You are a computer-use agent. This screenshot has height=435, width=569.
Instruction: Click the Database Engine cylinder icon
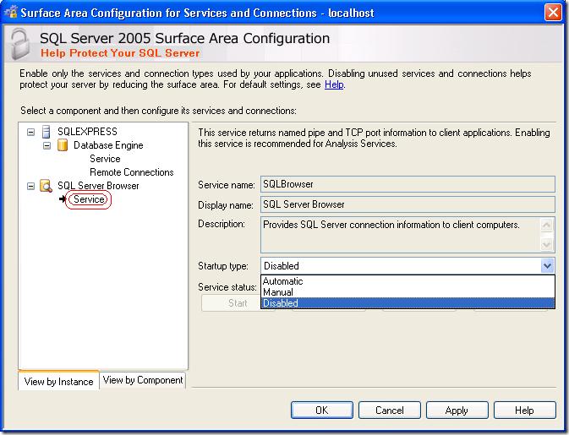63,145
